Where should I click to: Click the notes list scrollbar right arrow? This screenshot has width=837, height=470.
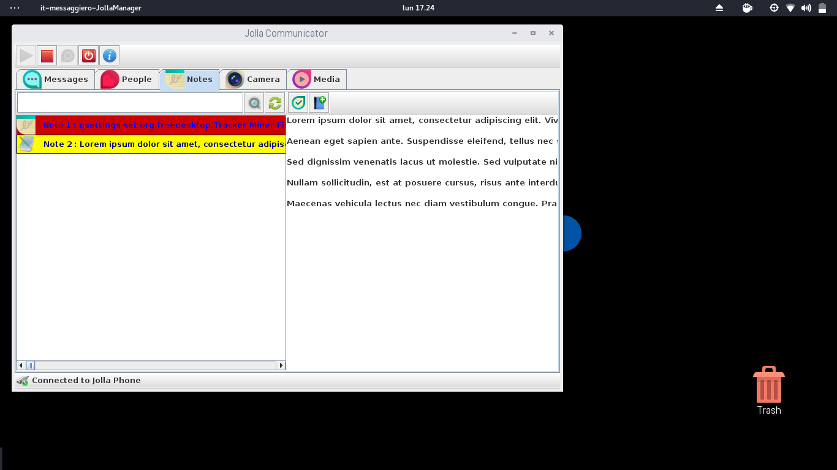tap(281, 365)
